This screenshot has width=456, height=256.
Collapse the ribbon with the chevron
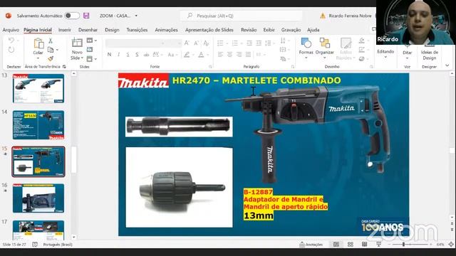click(447, 66)
